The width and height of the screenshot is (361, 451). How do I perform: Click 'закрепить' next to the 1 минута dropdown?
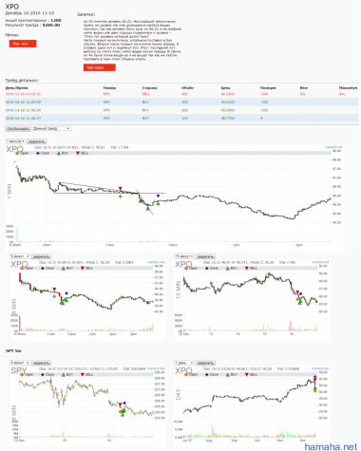point(37,141)
